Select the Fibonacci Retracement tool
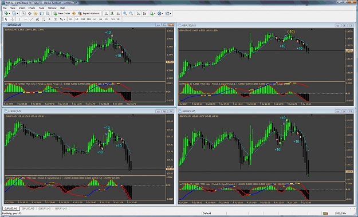 pos(44,19)
